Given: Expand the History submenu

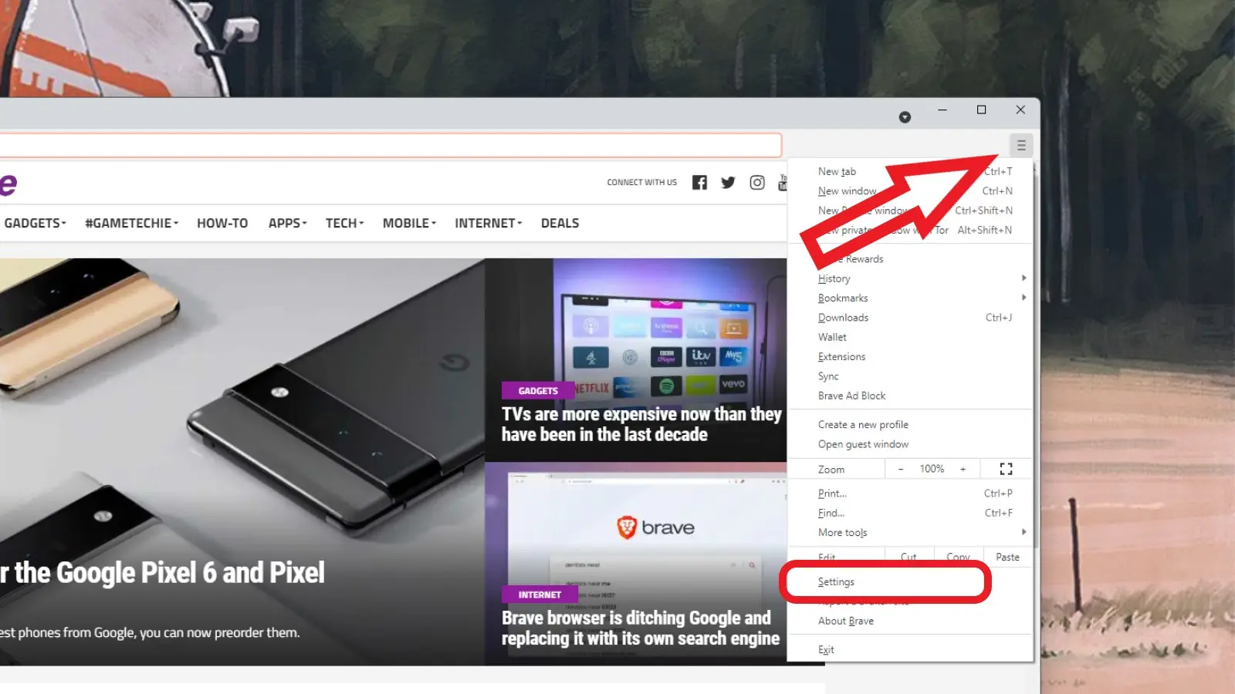Looking at the screenshot, I should [910, 278].
